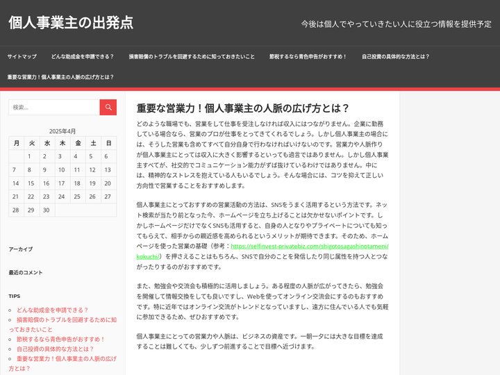Open the site title 個人事業主の出発点
This screenshot has height=375, width=500.
pos(71,23)
